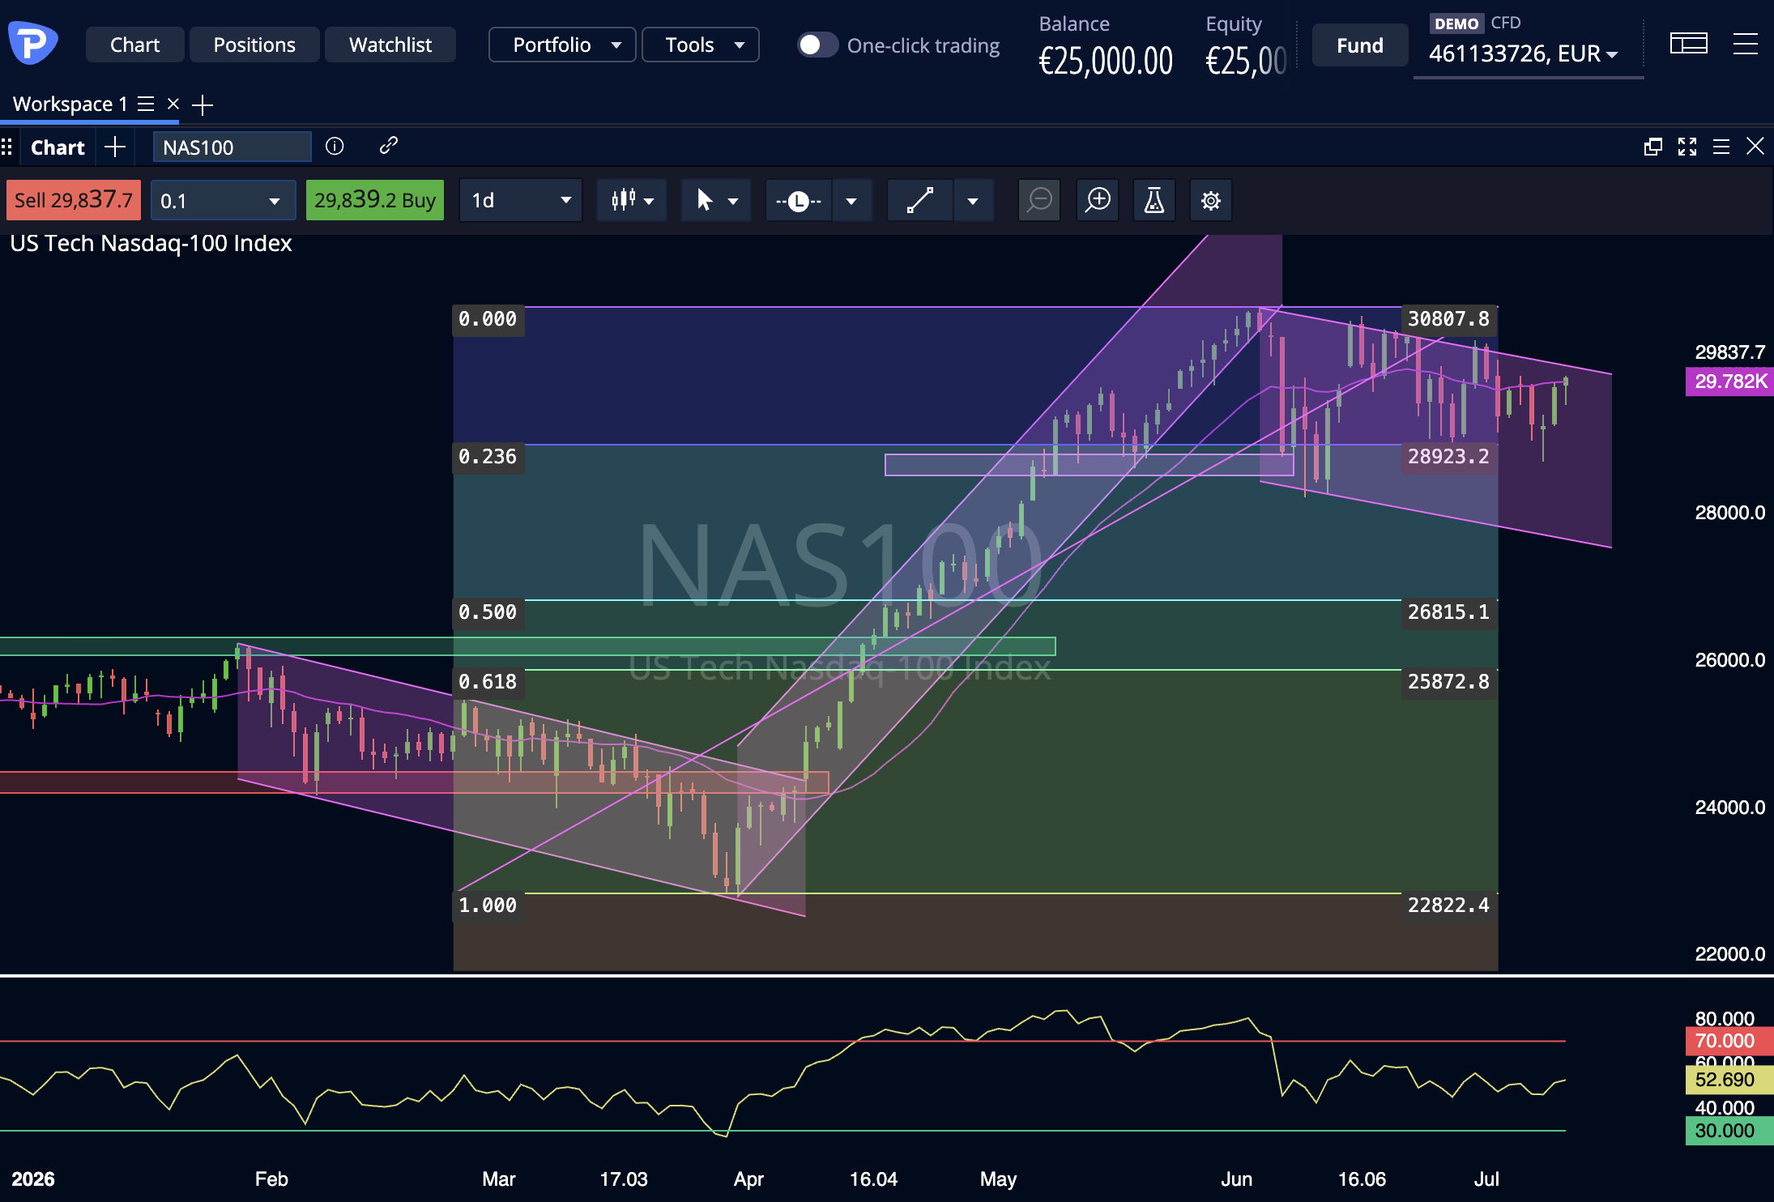
Task: Pop out the chart panel window
Action: point(1653,147)
